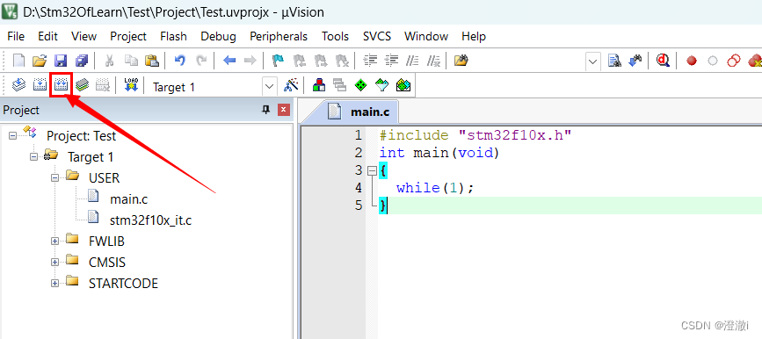Open the Help menu

(474, 36)
